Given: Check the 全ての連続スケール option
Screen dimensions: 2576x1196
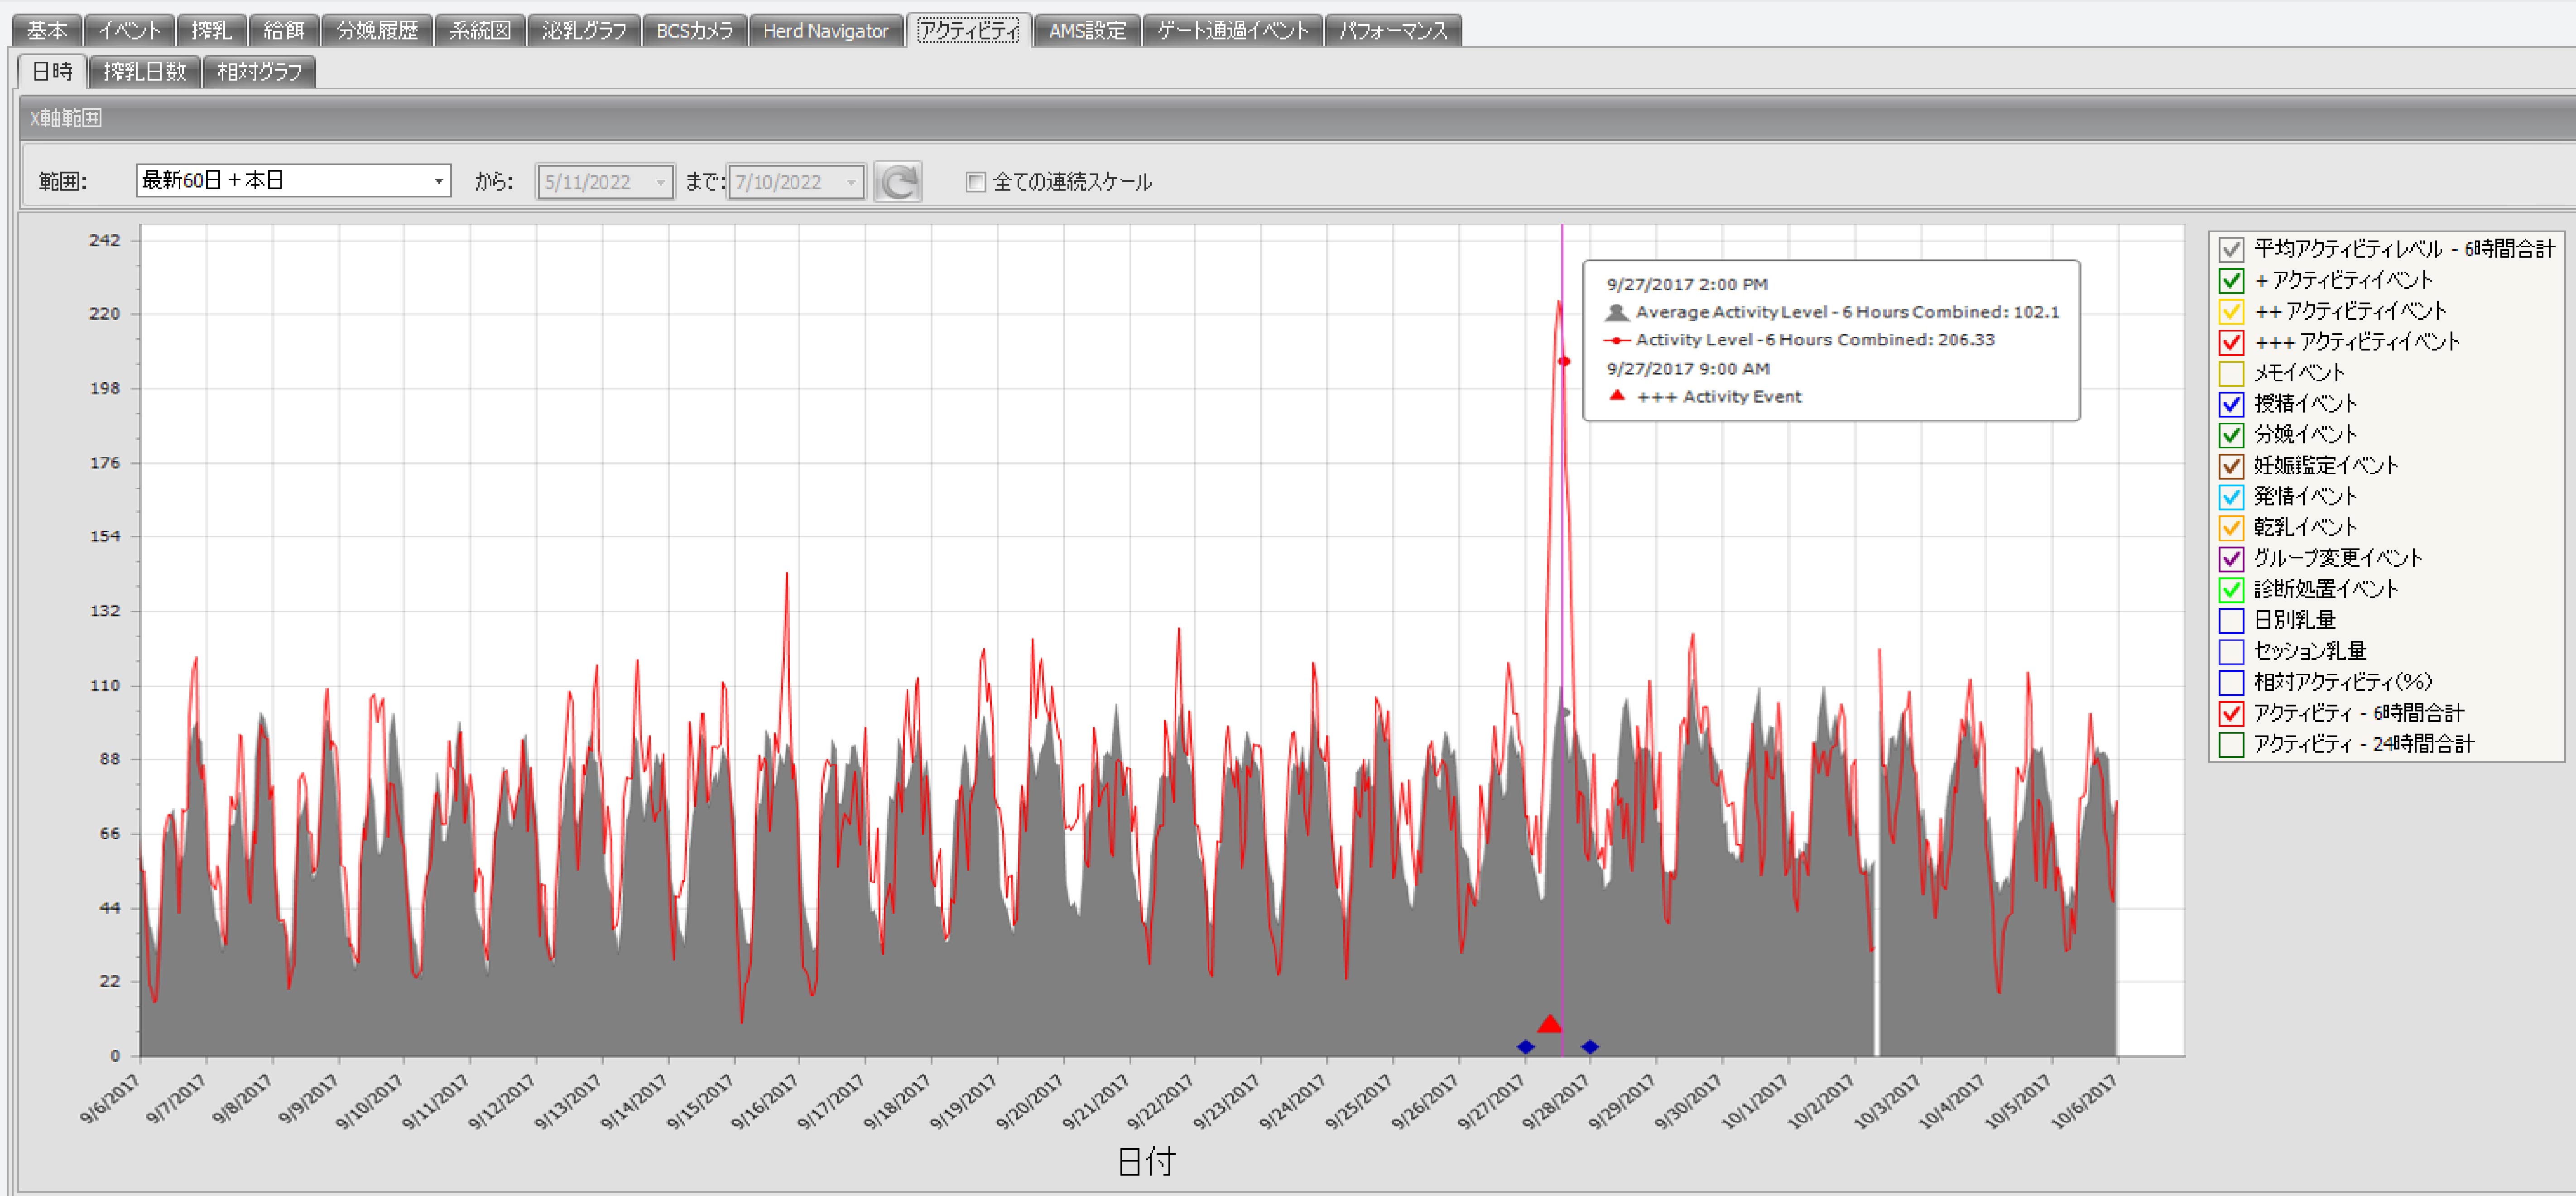Looking at the screenshot, I should (x=975, y=182).
